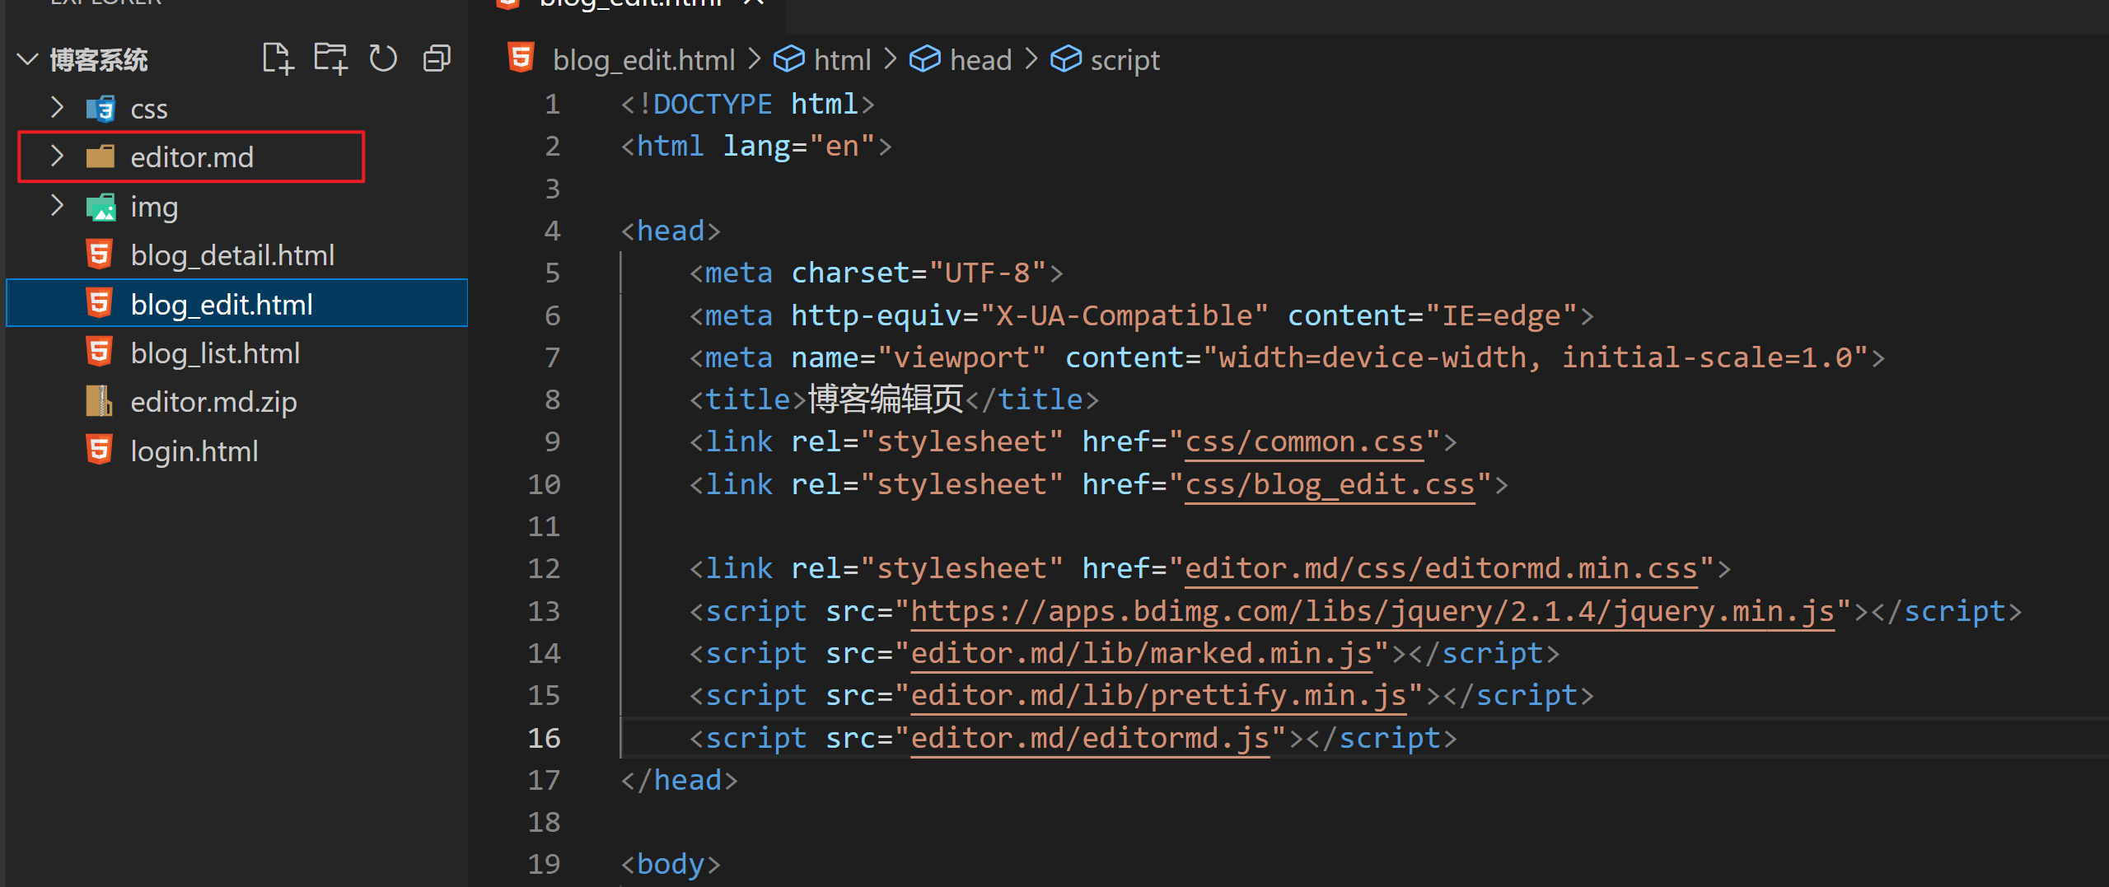The width and height of the screenshot is (2109, 887).
Task: Click the New Folder icon in Explorer
Action: (330, 58)
